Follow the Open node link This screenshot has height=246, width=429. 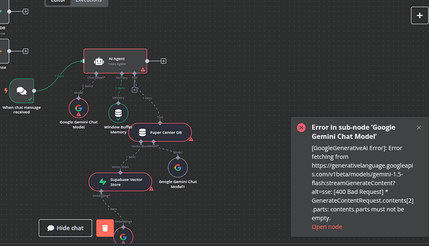[x=326, y=227]
